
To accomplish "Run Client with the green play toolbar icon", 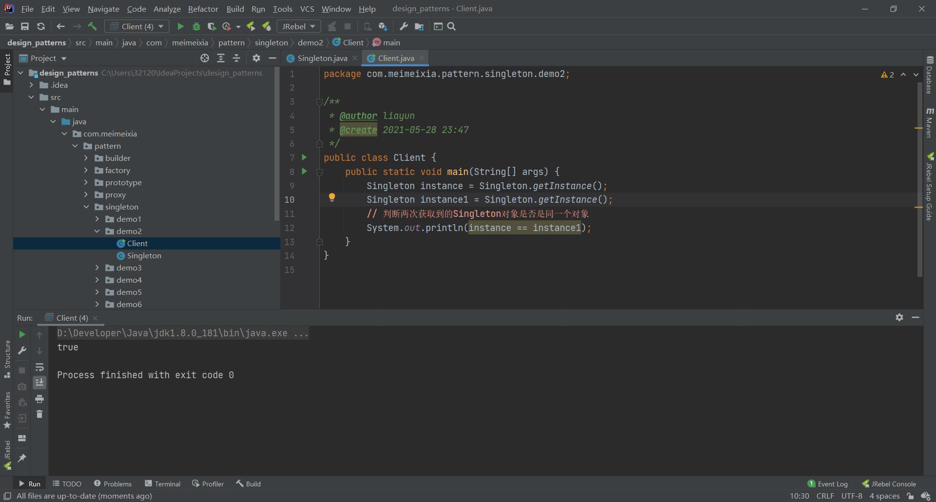I will coord(180,26).
